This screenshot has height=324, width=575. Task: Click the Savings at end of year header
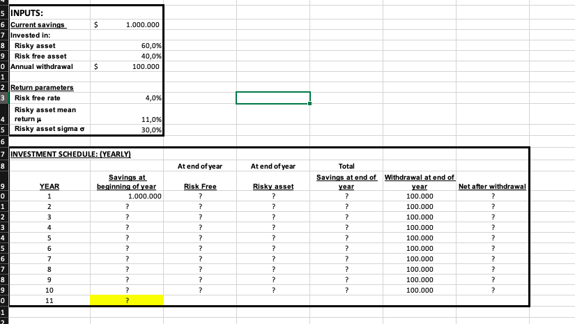click(346, 182)
